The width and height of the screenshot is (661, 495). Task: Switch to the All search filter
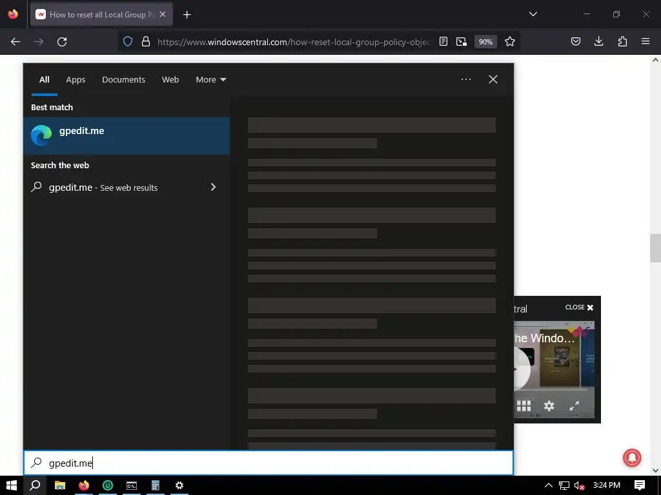tap(45, 79)
